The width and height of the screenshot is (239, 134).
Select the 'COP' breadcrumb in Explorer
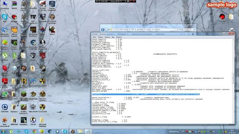click(x=132, y=30)
